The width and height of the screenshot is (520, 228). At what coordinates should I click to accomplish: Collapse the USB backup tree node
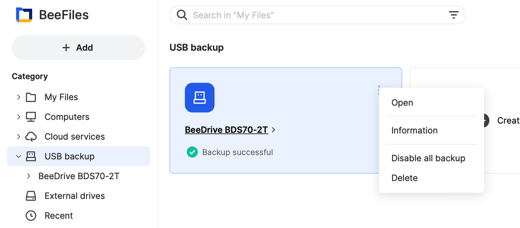click(x=19, y=156)
